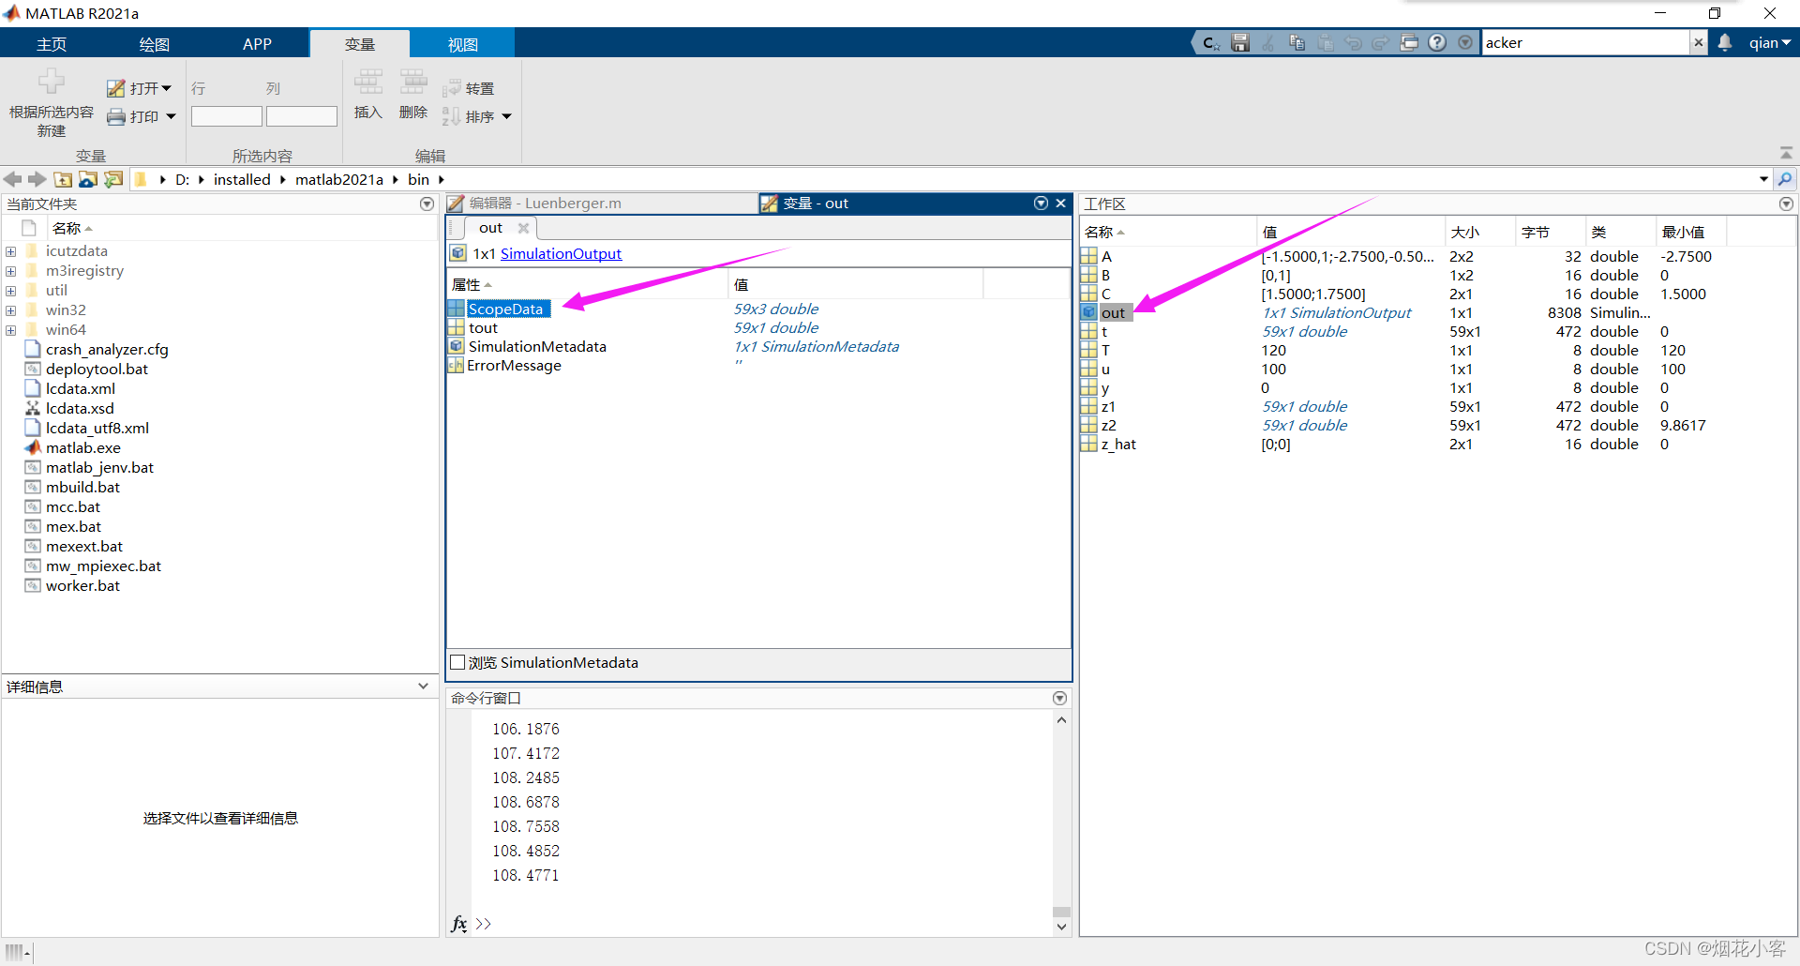Open Workspace panel actions menu
The width and height of the screenshot is (1800, 966).
click(x=1786, y=204)
